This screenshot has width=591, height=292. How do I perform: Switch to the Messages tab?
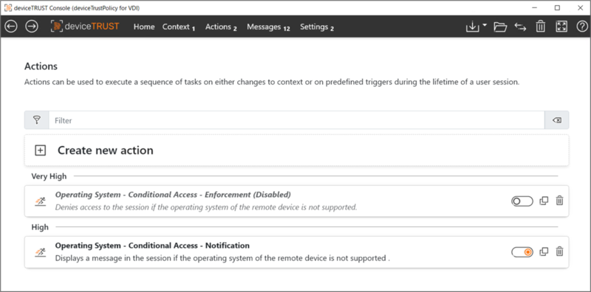[x=268, y=27]
